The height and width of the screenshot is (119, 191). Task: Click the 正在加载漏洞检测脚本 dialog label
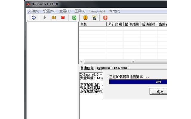129,77
